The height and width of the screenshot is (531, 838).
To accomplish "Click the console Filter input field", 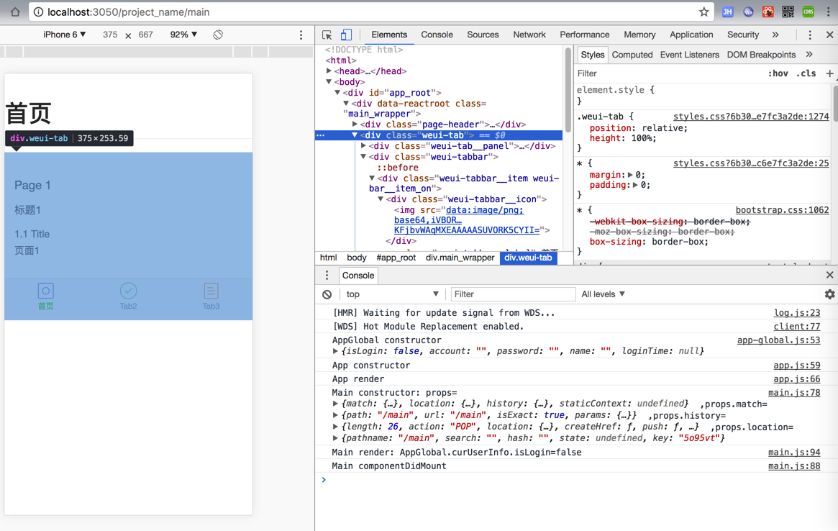I will [512, 294].
